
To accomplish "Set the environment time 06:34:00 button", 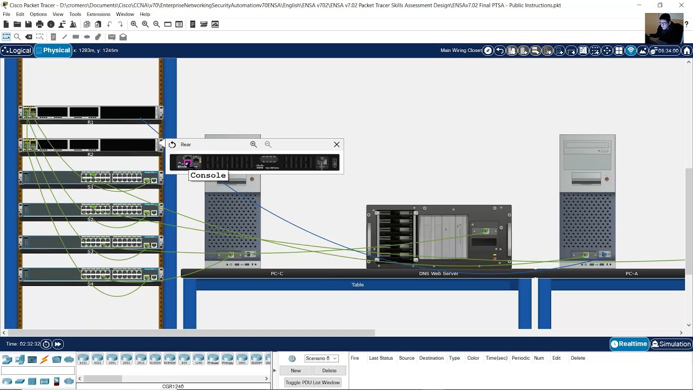I will pos(665,50).
